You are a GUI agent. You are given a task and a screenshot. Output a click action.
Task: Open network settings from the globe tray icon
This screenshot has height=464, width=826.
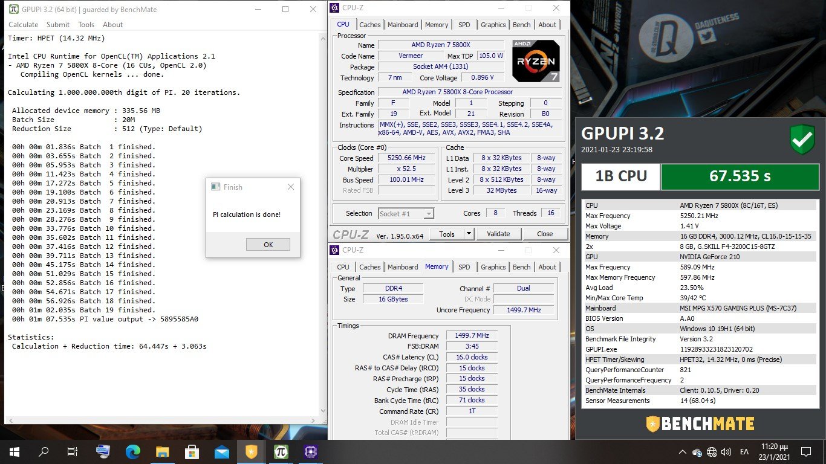coord(712,452)
